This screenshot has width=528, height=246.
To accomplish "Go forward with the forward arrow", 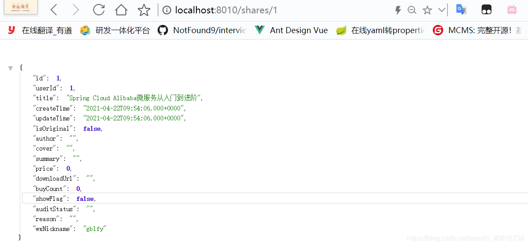I will pos(76,10).
